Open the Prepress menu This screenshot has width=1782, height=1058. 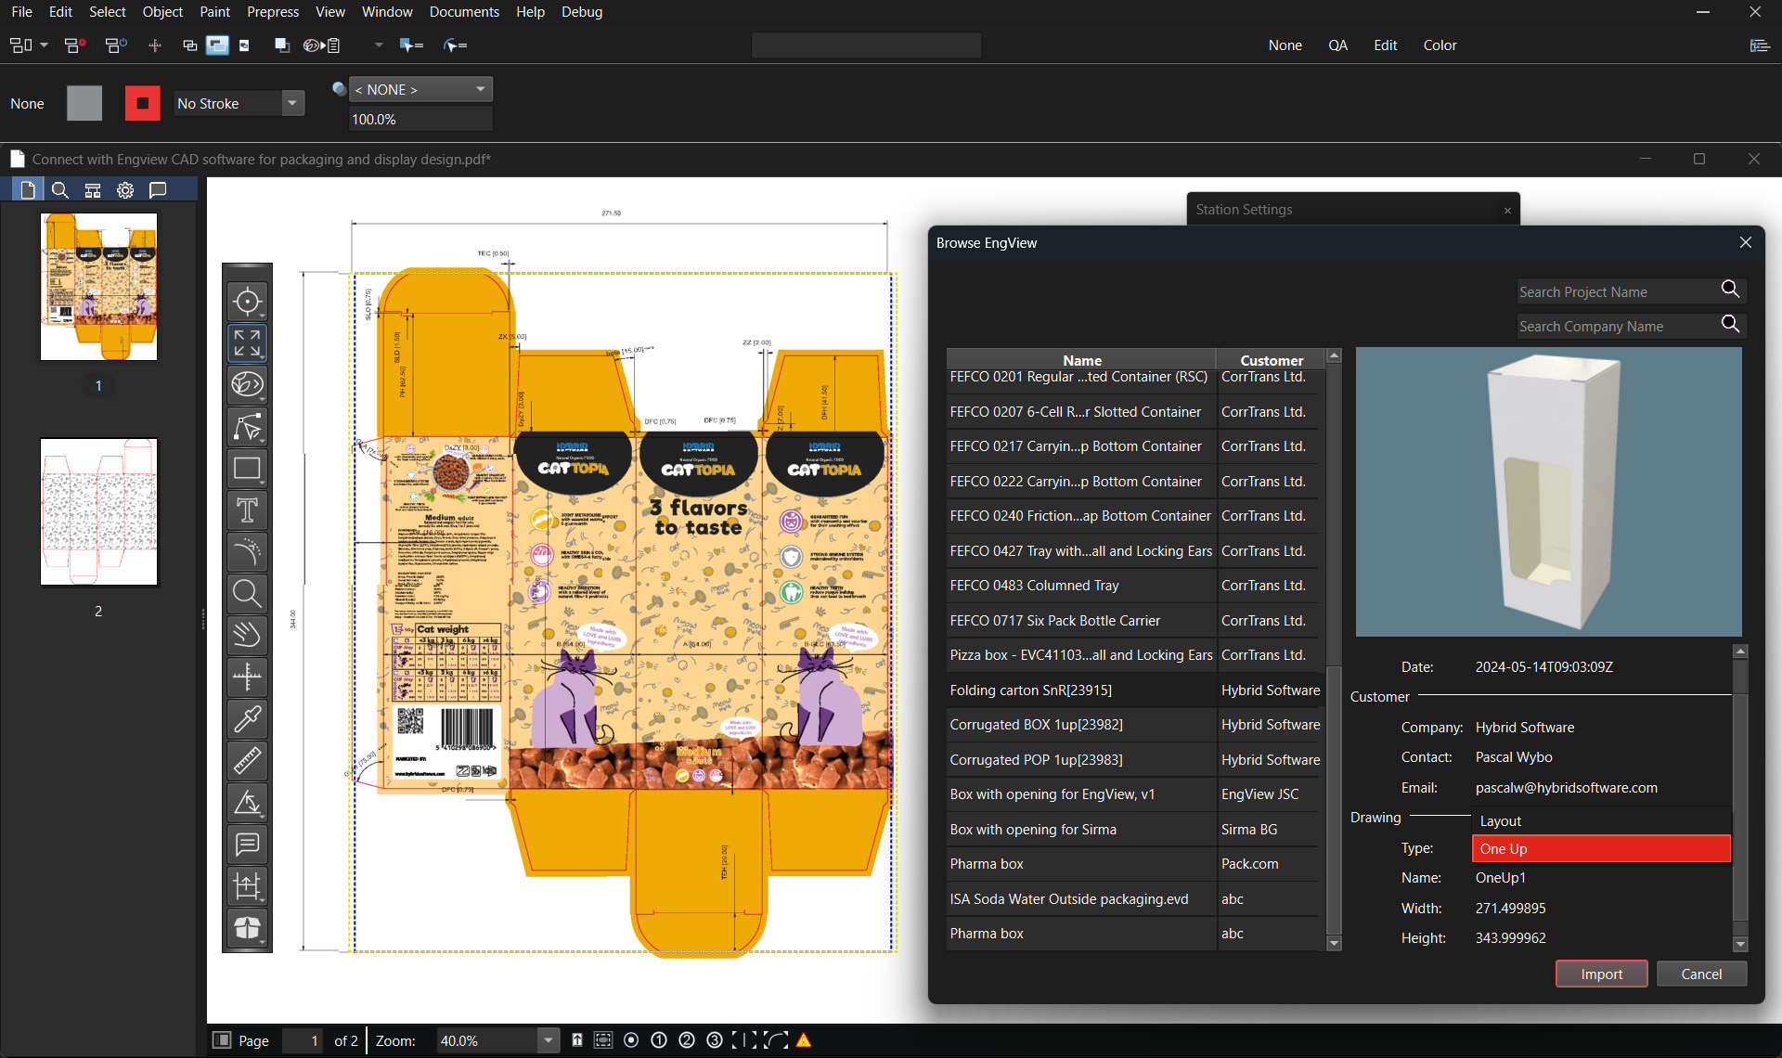tap(272, 12)
